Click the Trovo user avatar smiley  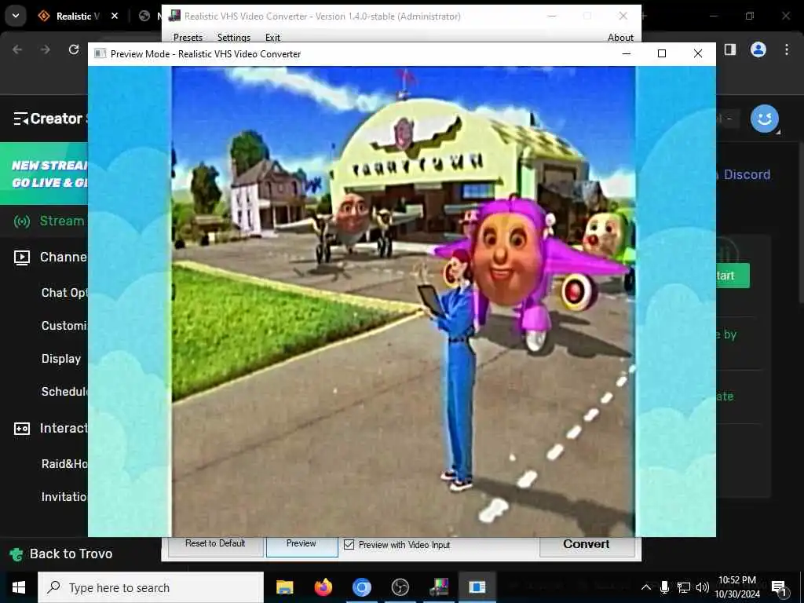coord(765,119)
